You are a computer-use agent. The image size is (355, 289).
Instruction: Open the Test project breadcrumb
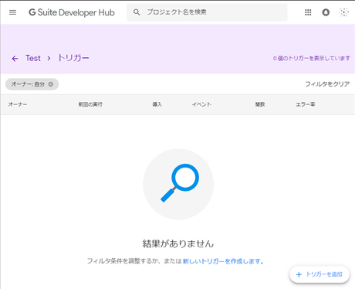pyautogui.click(x=33, y=58)
